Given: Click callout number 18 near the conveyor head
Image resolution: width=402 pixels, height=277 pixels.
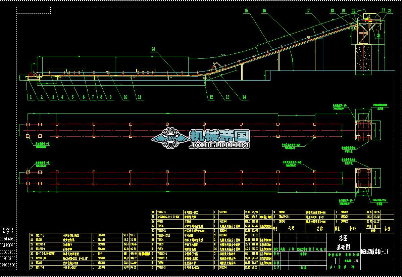Looking at the screenshot, I should tap(332, 10).
